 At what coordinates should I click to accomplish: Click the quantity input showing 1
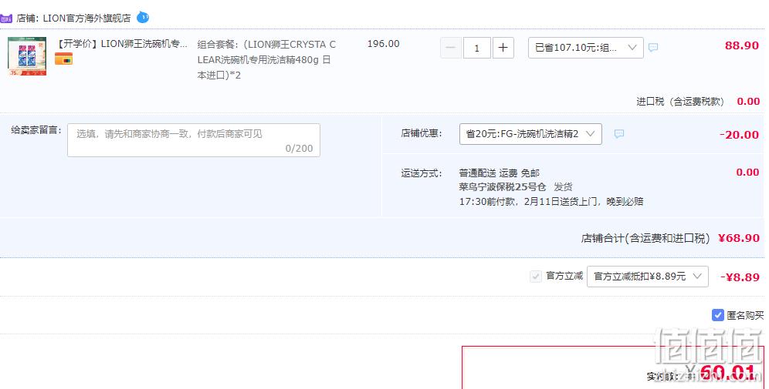(476, 48)
